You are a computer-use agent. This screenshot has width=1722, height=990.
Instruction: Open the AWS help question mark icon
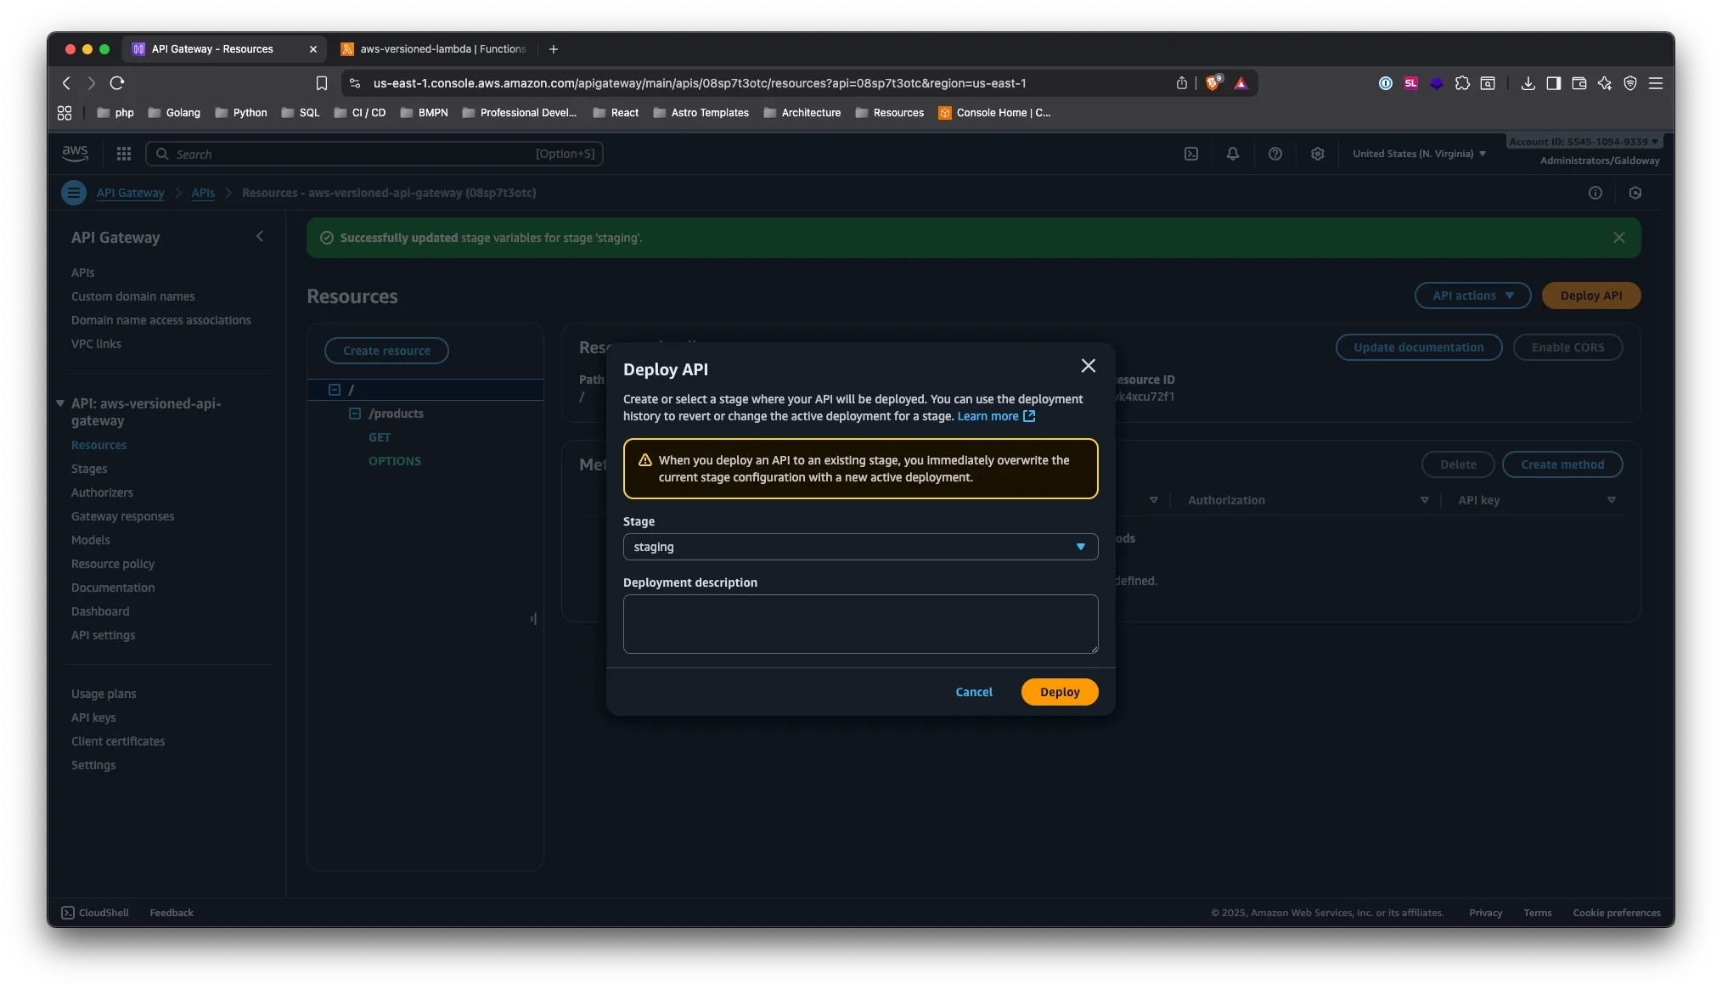[x=1275, y=154]
